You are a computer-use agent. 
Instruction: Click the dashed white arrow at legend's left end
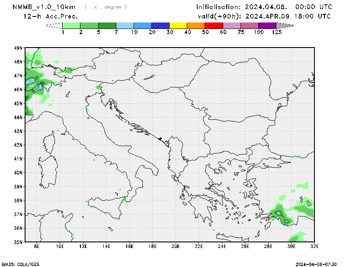(x=54, y=25)
